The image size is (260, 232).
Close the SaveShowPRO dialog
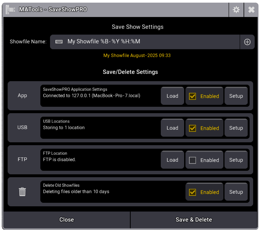coord(67,219)
